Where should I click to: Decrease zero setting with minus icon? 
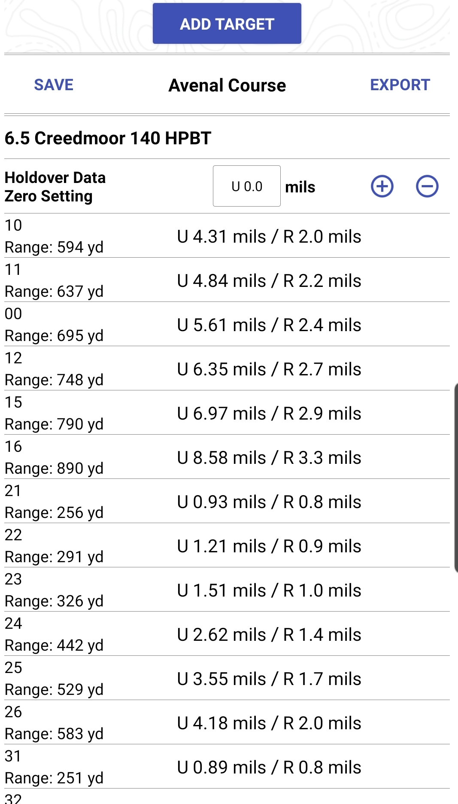click(427, 186)
